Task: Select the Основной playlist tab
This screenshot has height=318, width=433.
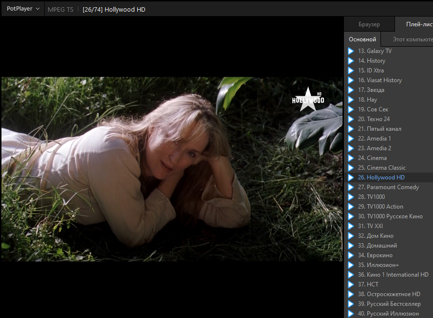Action: 362,39
